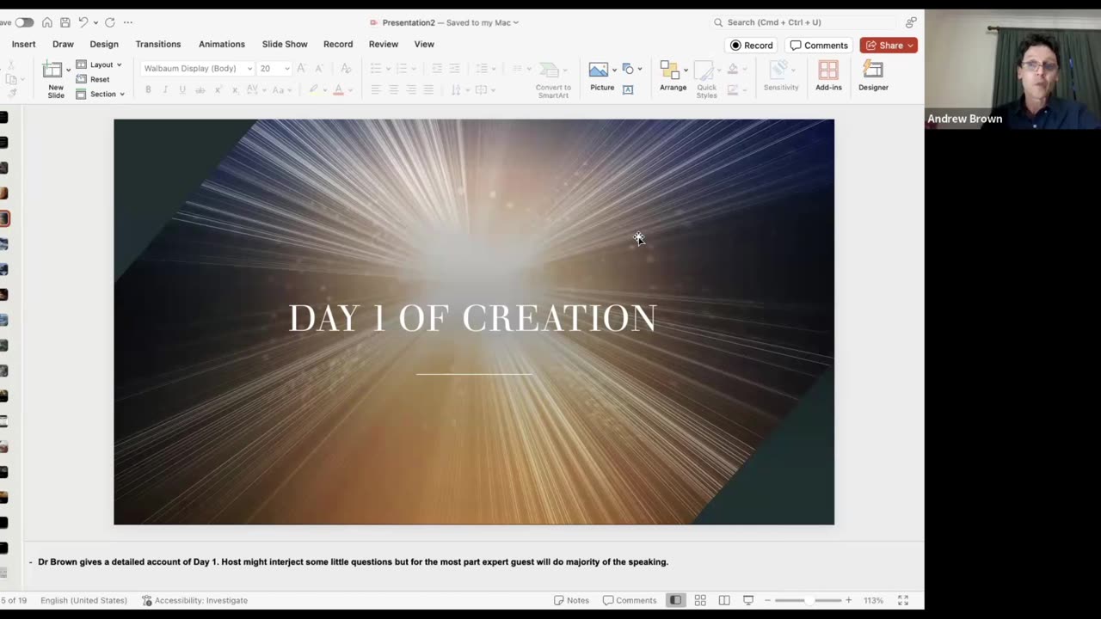This screenshot has height=619, width=1101.
Task: Open the Draw tab
Action: pyautogui.click(x=63, y=44)
